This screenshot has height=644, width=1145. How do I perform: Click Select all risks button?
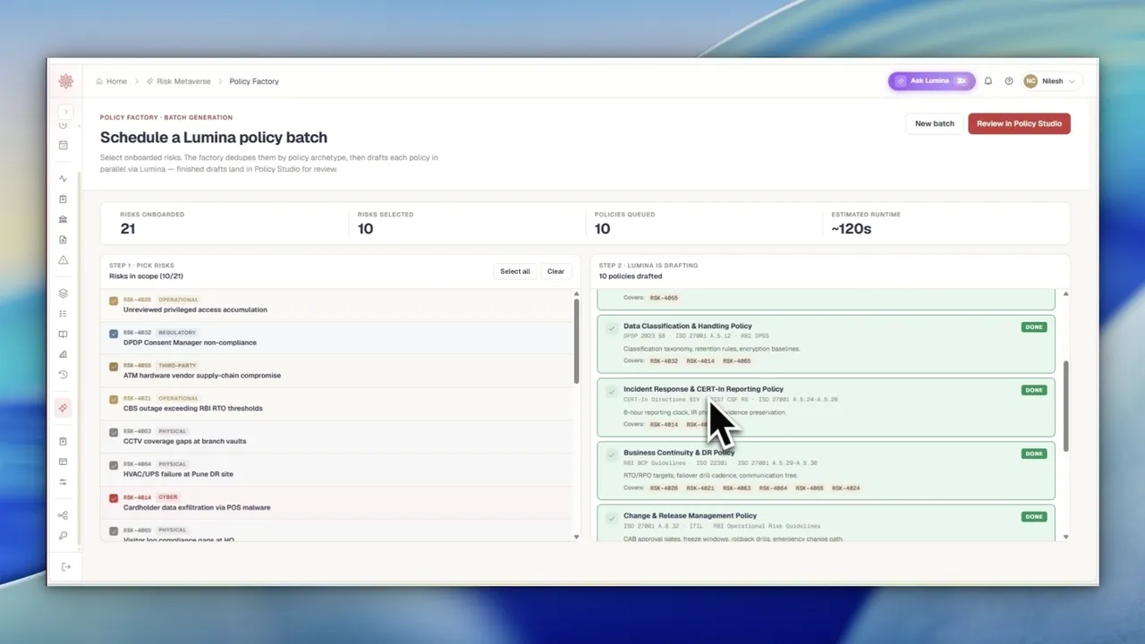515,271
